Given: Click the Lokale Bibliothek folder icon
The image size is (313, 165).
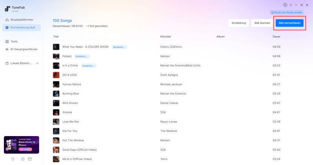Looking at the screenshot, I should 7,63.
